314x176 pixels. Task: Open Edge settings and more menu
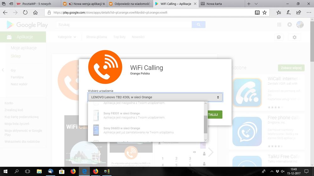309,13
